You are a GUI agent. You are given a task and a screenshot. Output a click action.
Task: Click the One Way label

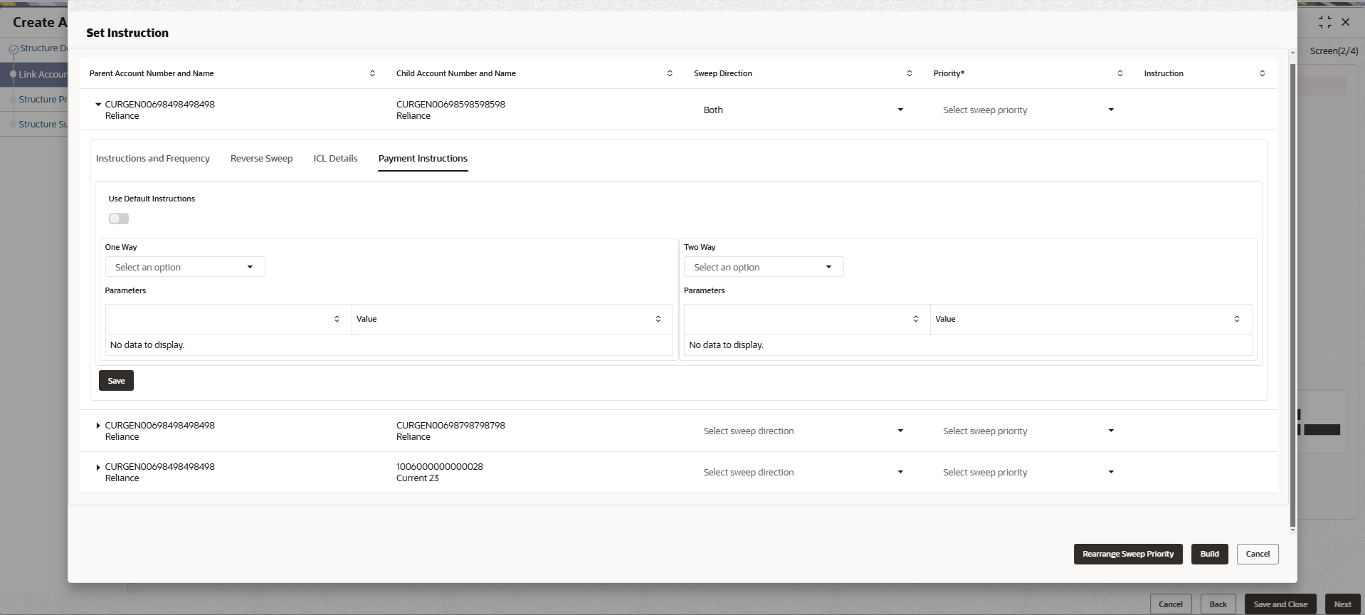click(x=121, y=247)
